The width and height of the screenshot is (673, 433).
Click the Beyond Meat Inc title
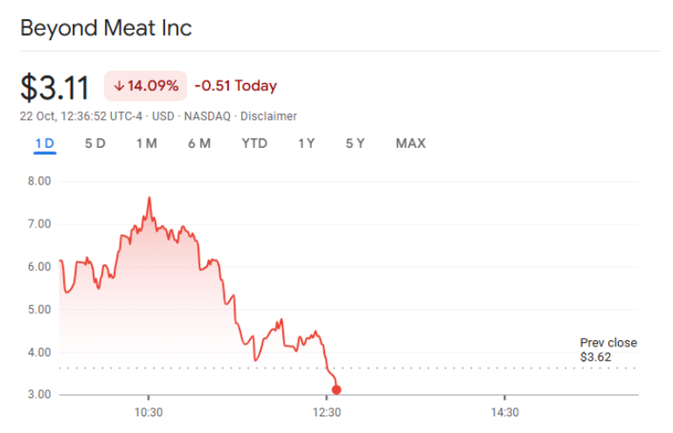[x=106, y=28]
